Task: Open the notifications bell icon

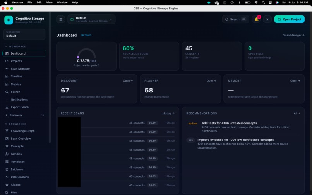Action: [257, 19]
